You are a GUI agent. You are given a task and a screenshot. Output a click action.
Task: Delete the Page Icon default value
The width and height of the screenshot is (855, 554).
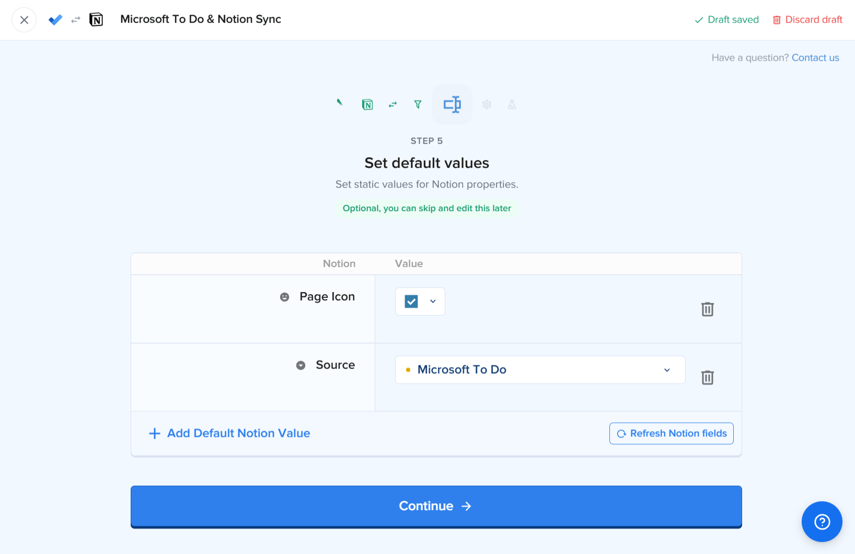(x=707, y=309)
